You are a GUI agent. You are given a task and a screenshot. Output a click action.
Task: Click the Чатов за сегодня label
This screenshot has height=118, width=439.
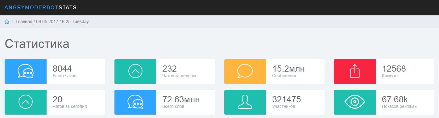click(x=70, y=107)
